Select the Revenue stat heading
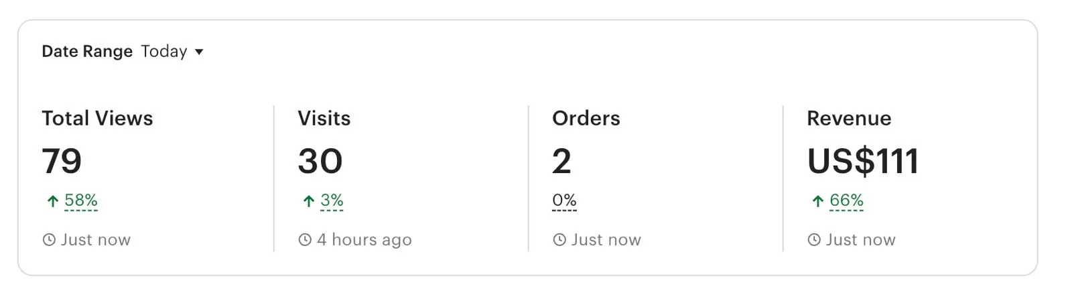The width and height of the screenshot is (1072, 299). click(x=849, y=119)
